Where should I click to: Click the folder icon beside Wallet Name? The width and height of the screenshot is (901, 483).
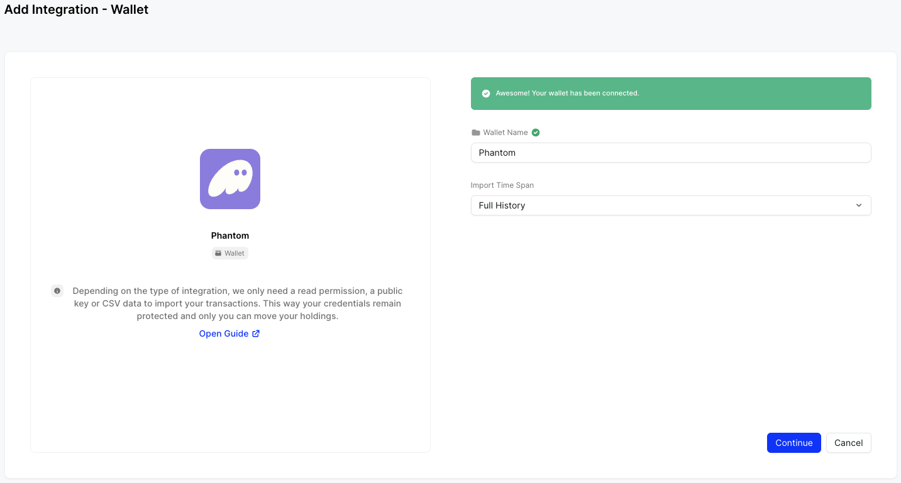tap(475, 133)
